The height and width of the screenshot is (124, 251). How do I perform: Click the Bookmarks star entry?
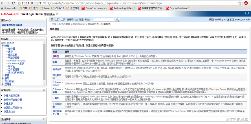click(x=9, y=8)
